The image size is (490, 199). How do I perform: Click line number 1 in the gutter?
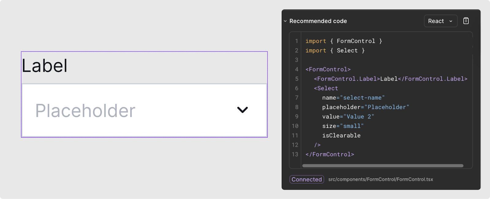(296, 41)
